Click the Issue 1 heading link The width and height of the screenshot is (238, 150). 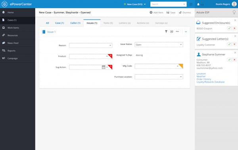tap(51, 32)
